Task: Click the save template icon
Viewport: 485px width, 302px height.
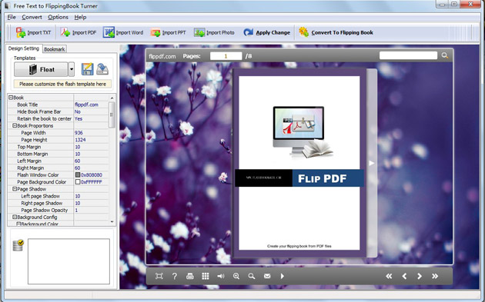Action: coord(87,69)
